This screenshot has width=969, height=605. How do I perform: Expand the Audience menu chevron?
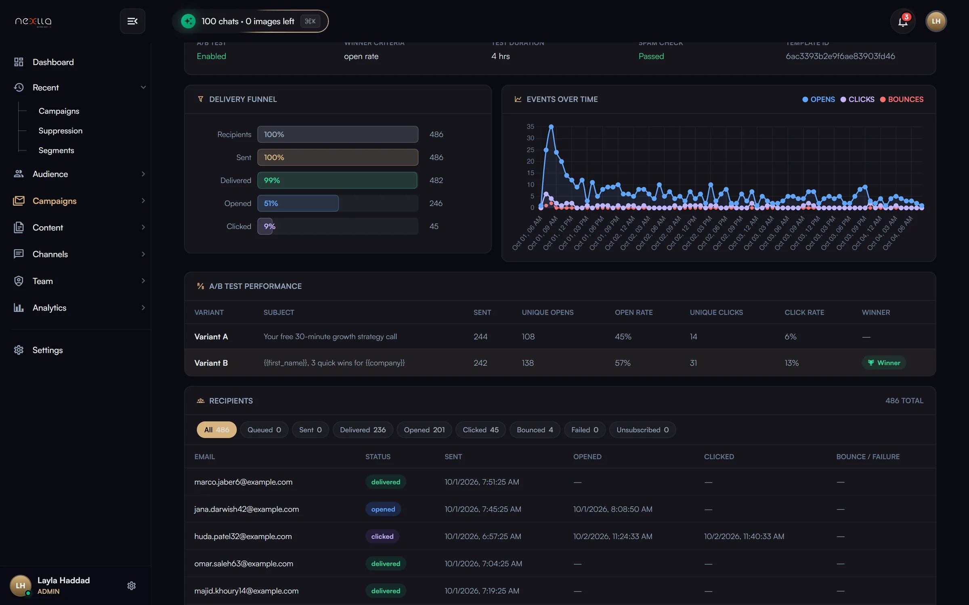click(x=143, y=174)
